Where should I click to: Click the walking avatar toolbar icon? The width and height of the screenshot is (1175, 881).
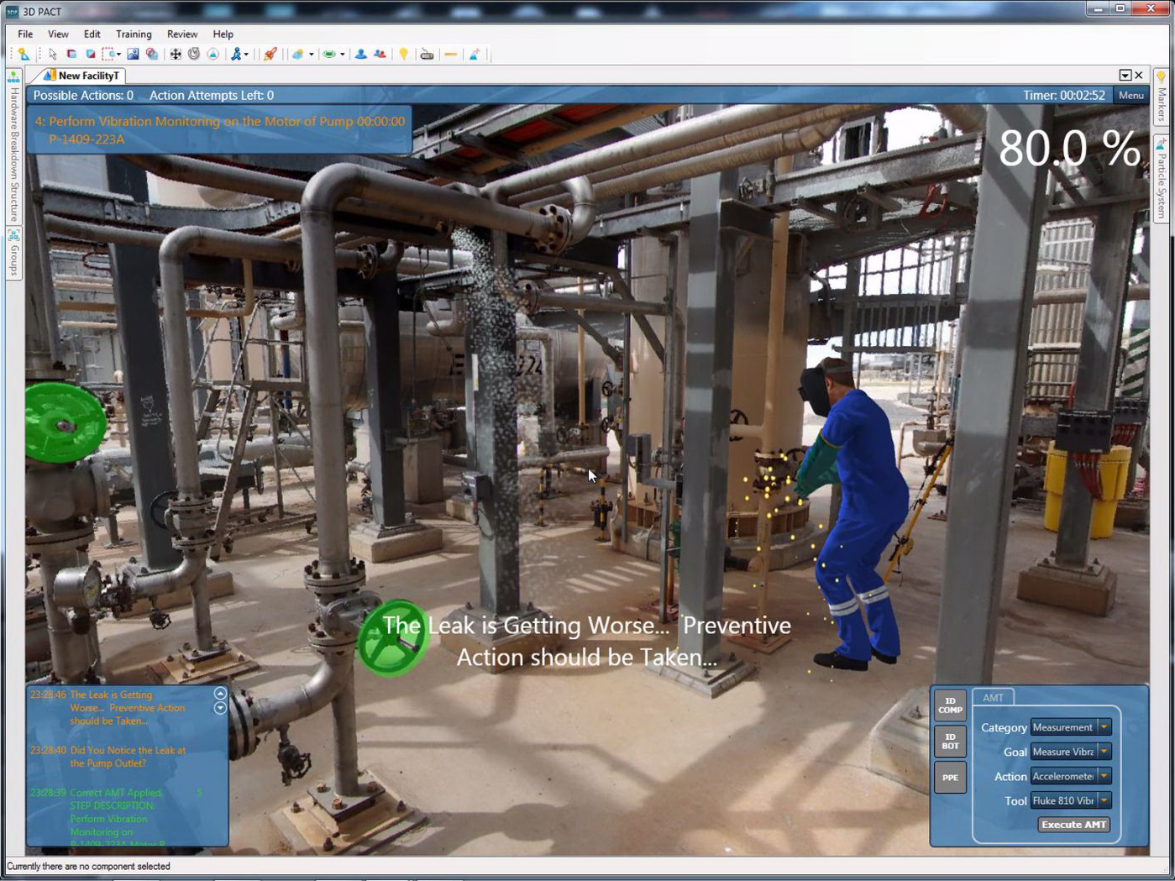click(x=236, y=55)
